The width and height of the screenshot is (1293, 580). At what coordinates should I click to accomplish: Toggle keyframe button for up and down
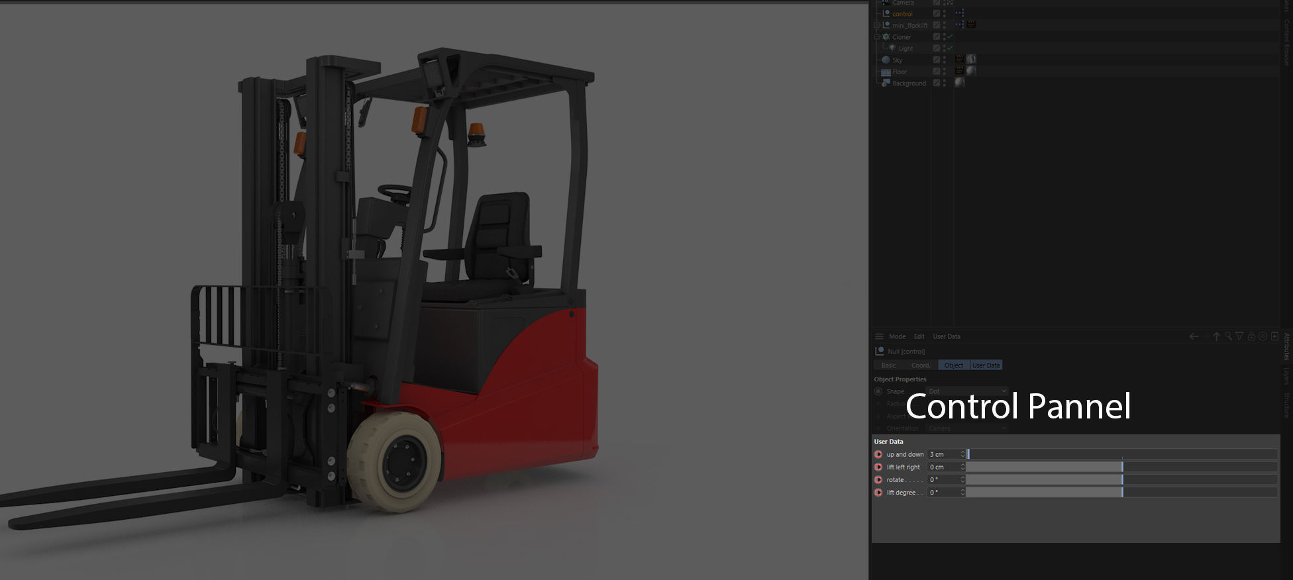[878, 454]
